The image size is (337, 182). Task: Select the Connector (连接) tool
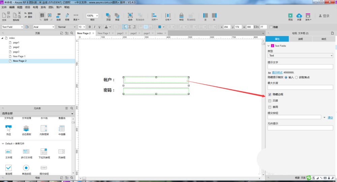pyautogui.click(x=58, y=17)
